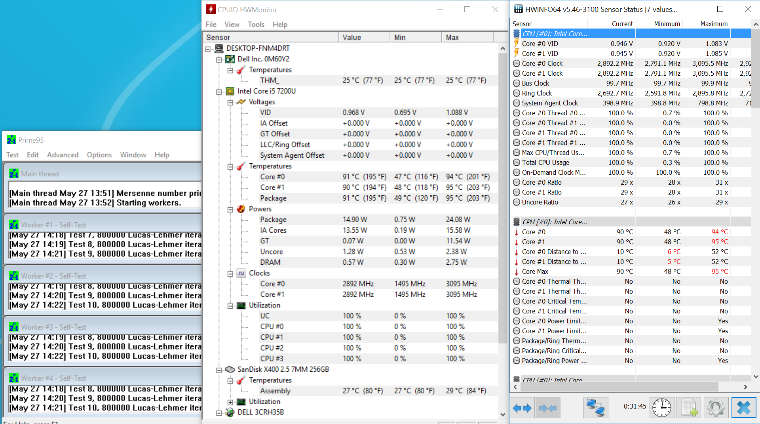This screenshot has height=424, width=760.
Task: Click HWiNFO vertical scrollbar thumb
Action: [756, 68]
